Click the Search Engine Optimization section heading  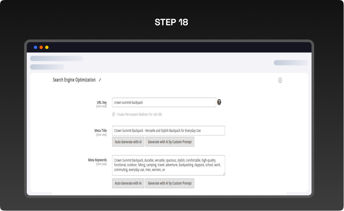(x=74, y=80)
